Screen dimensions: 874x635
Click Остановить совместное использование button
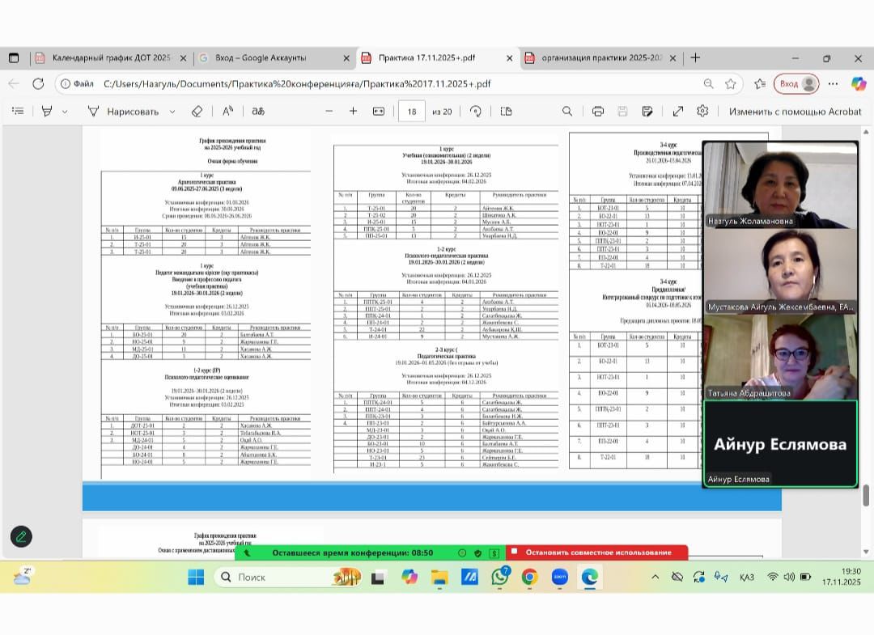click(x=597, y=552)
